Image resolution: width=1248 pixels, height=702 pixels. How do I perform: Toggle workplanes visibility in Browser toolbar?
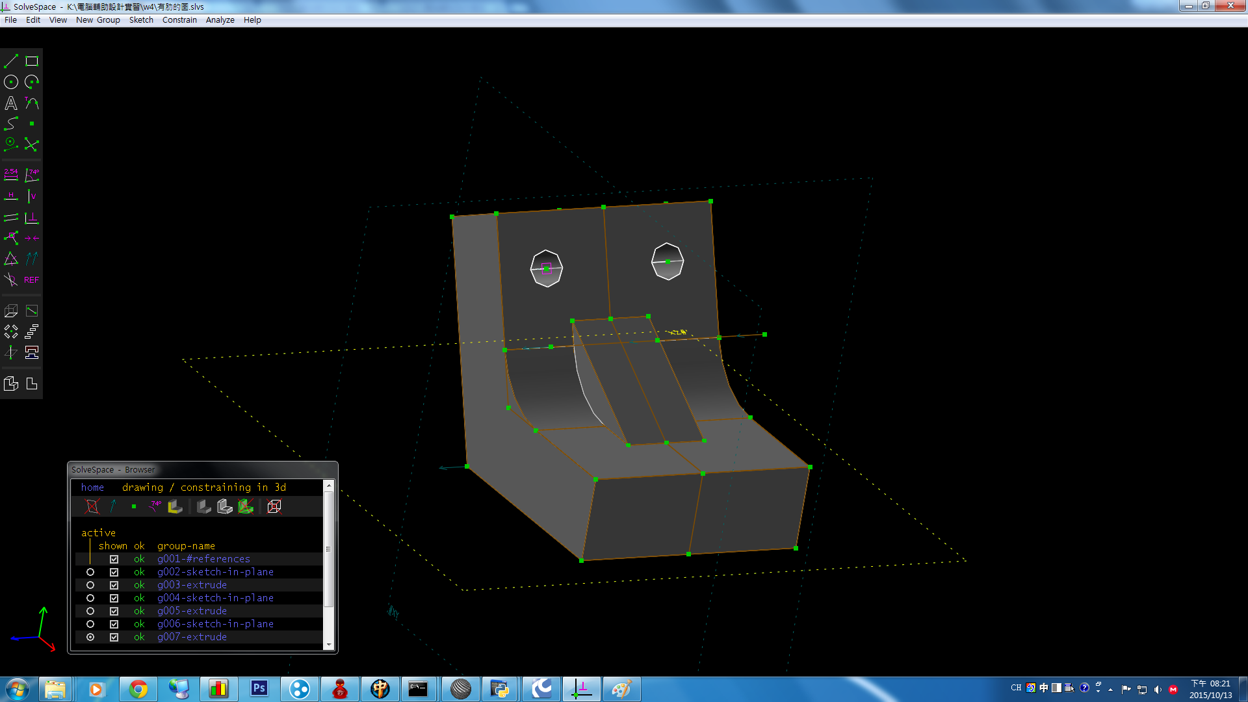pos(92,506)
